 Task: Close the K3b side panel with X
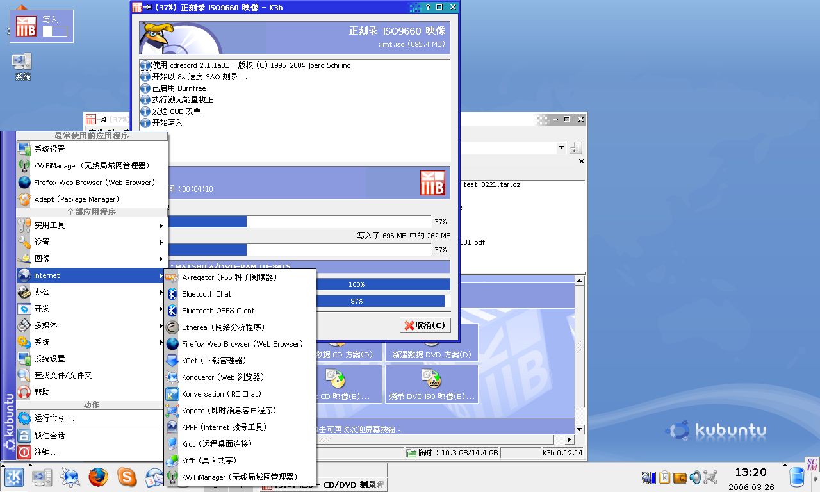point(582,161)
